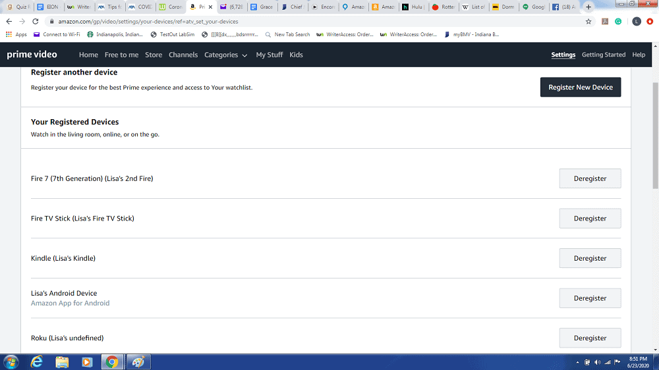Screen dimensions: 659x370
Task: Open the Channels menu item
Action: [x=183, y=55]
